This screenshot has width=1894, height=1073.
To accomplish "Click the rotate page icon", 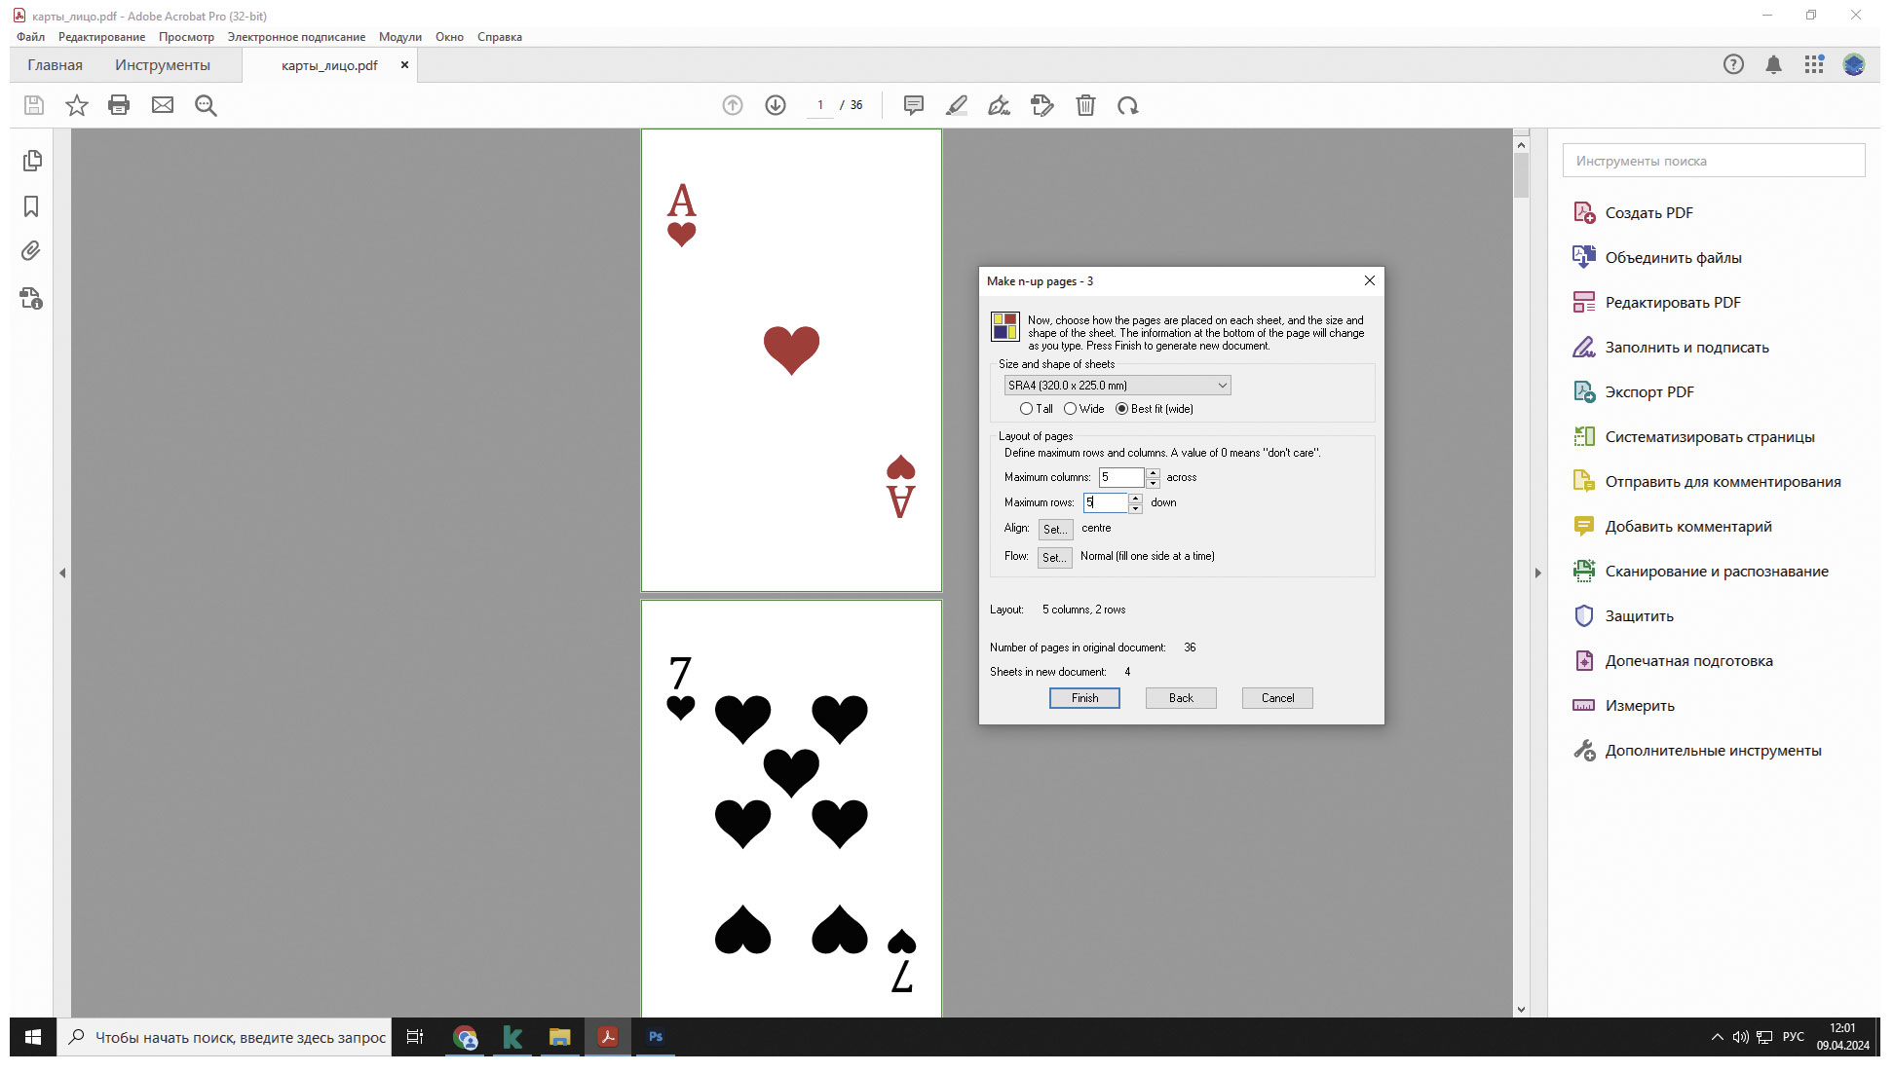I will (1128, 105).
